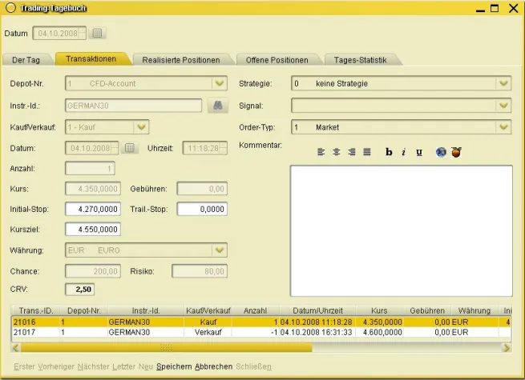Click the horizontal table scrollbar
This screenshot has width=525, height=380.
pyautogui.click(x=166, y=348)
